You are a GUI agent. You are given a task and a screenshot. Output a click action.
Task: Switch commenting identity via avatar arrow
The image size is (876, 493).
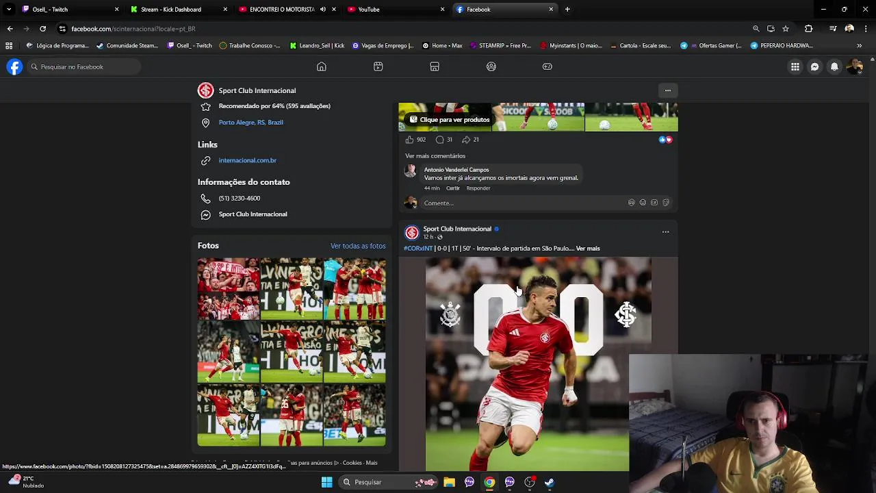[411, 203]
